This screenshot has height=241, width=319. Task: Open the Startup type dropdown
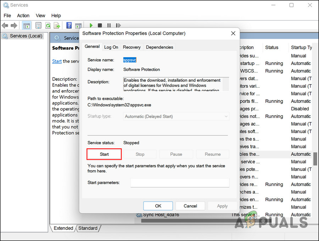tap(176, 116)
